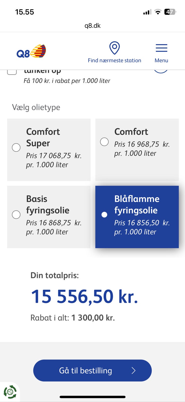Open the hamburger menu icon

coord(161,48)
